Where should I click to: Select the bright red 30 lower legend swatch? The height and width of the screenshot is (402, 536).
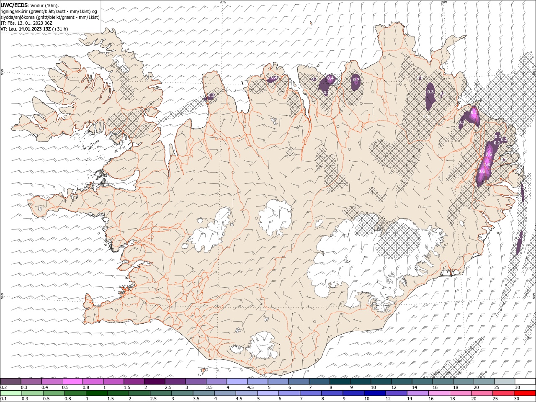pyautogui.click(x=525, y=393)
